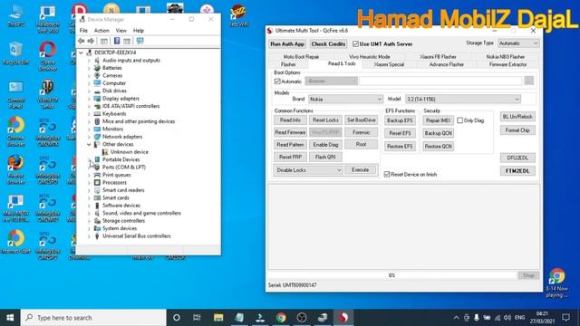Viewport: 580px width, 326px height.
Task: Expand the Network adapters node
Action: point(89,137)
